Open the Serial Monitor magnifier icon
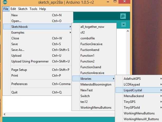 coord(123,16)
